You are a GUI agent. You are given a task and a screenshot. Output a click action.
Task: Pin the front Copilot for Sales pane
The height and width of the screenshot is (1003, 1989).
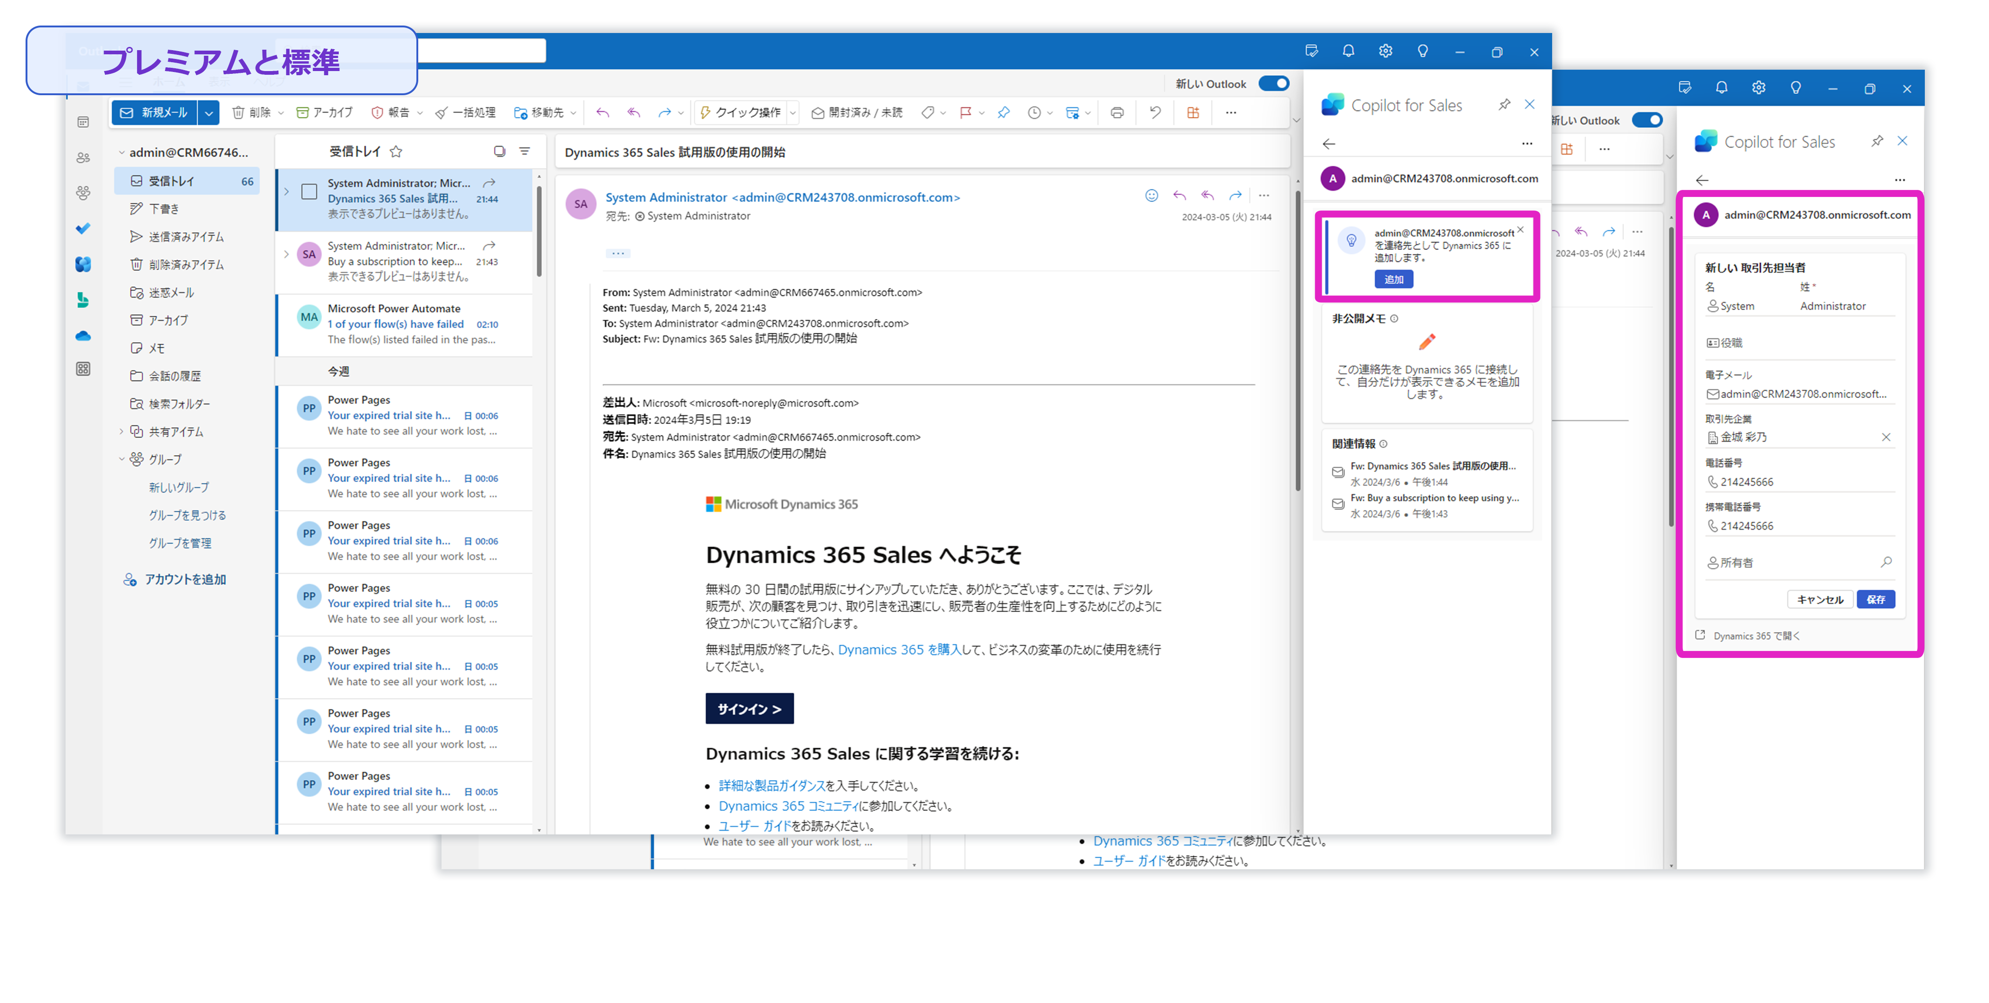click(x=1505, y=104)
